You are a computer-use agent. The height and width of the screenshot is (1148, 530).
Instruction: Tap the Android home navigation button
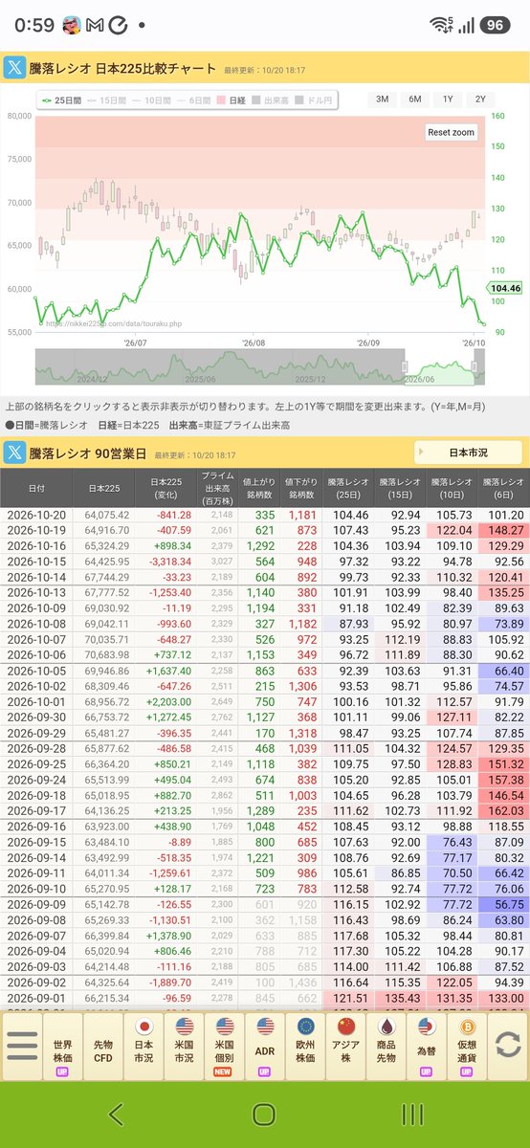point(264,1114)
